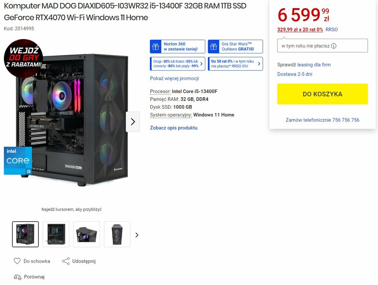The width and height of the screenshot is (378, 285).
Task: Select the fourth thumbnail showing case front
Action: (x=117, y=234)
